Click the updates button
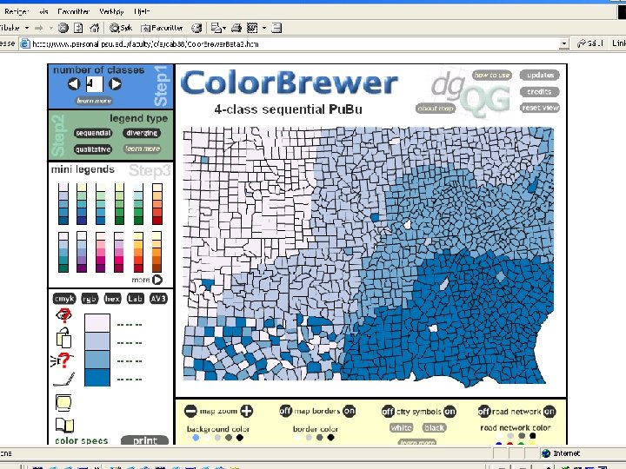The image size is (626, 469). click(540, 75)
